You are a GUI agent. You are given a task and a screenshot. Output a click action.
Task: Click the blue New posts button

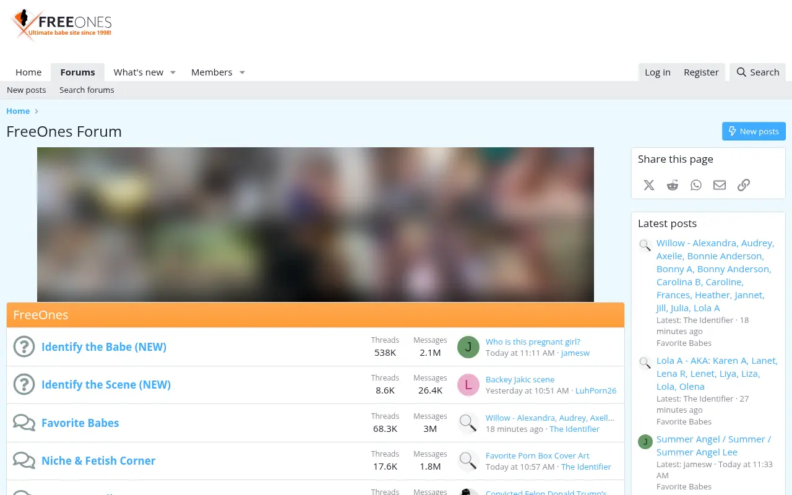[754, 131]
